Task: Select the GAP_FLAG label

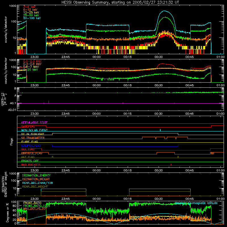Action: click(28, 126)
